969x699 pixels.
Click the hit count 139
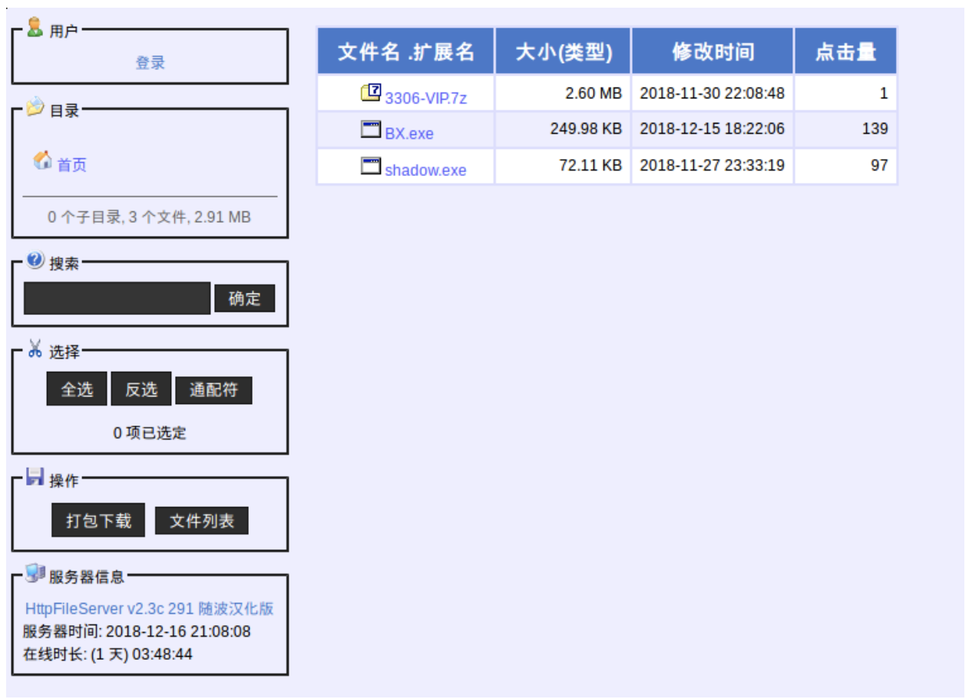coord(875,128)
